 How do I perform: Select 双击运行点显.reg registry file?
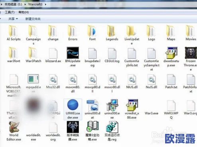pos(112,131)
